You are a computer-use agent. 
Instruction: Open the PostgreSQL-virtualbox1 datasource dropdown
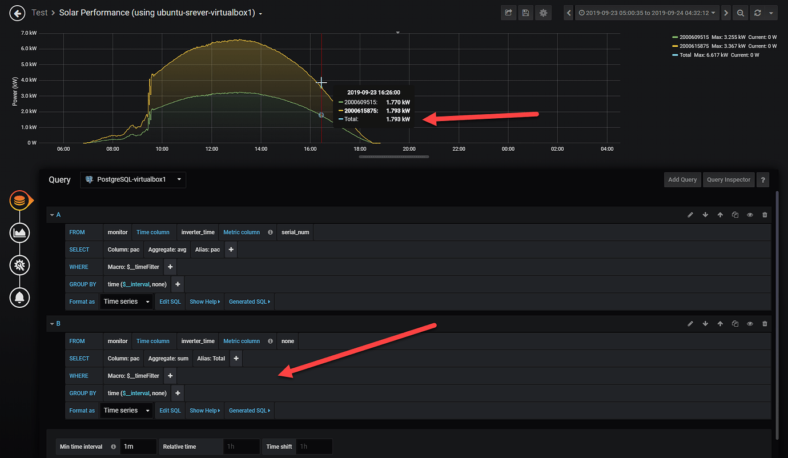click(133, 179)
